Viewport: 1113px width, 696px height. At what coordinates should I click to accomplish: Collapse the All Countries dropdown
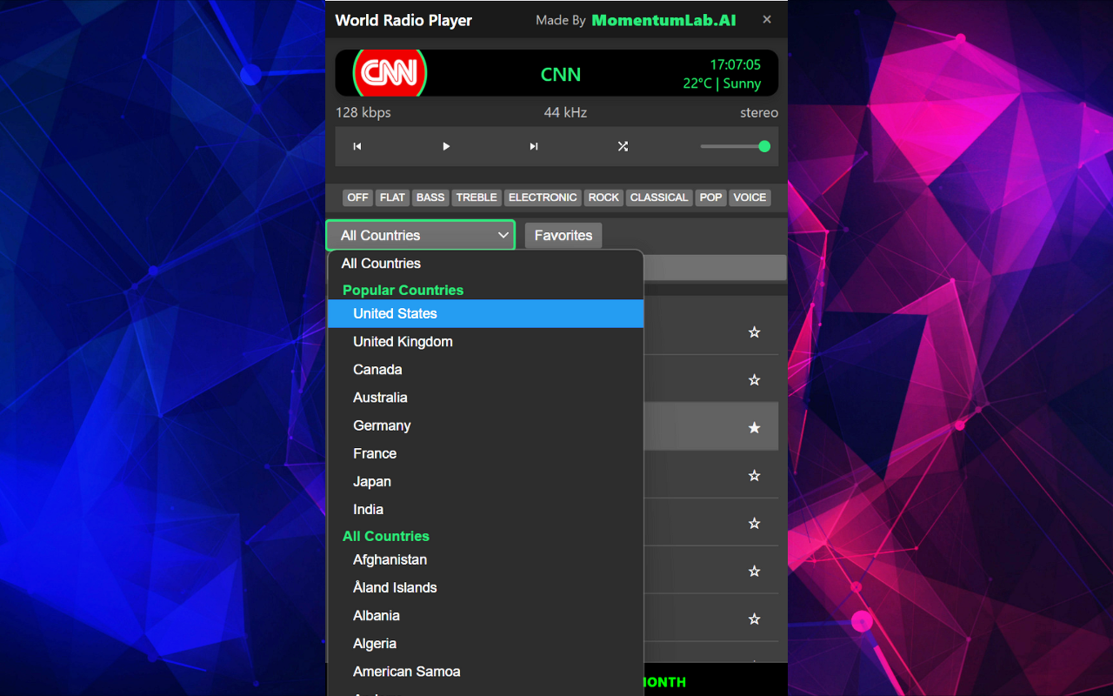(x=421, y=235)
